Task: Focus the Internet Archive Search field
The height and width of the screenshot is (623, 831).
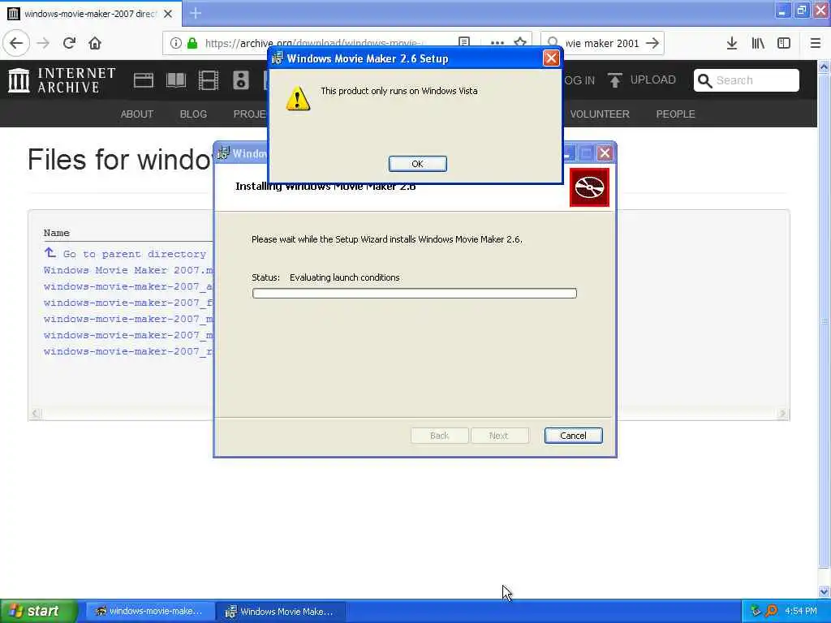Action: pos(747,80)
